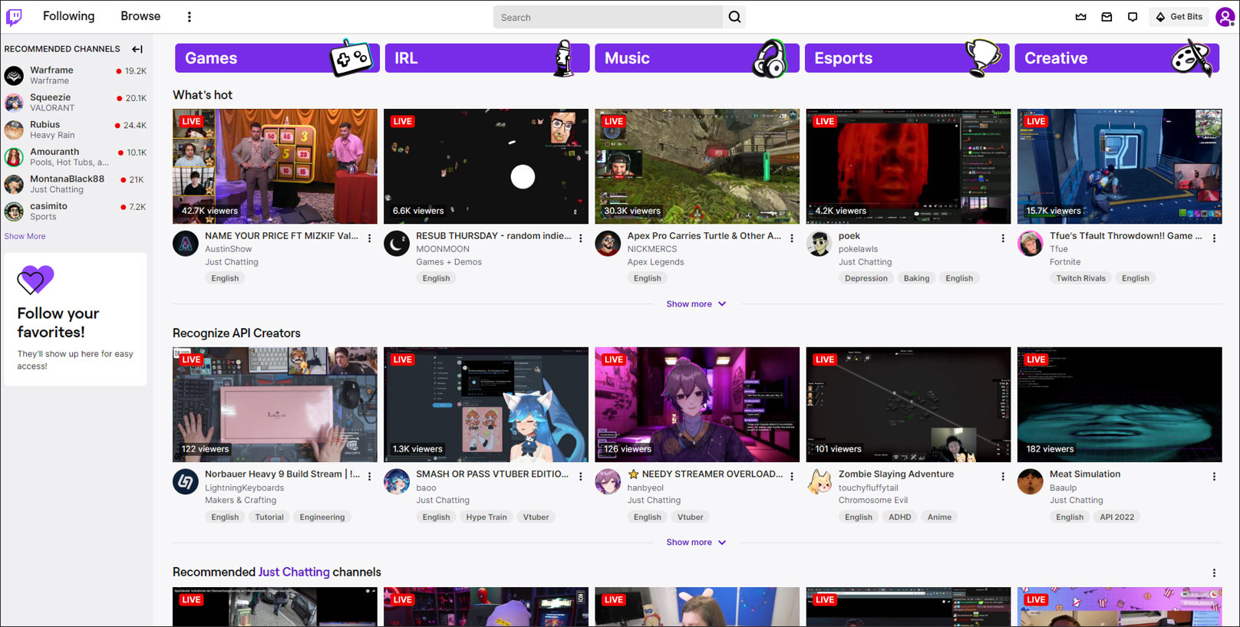Open the Fortnite stream thumbnail with 15.7K viewers

1120,166
